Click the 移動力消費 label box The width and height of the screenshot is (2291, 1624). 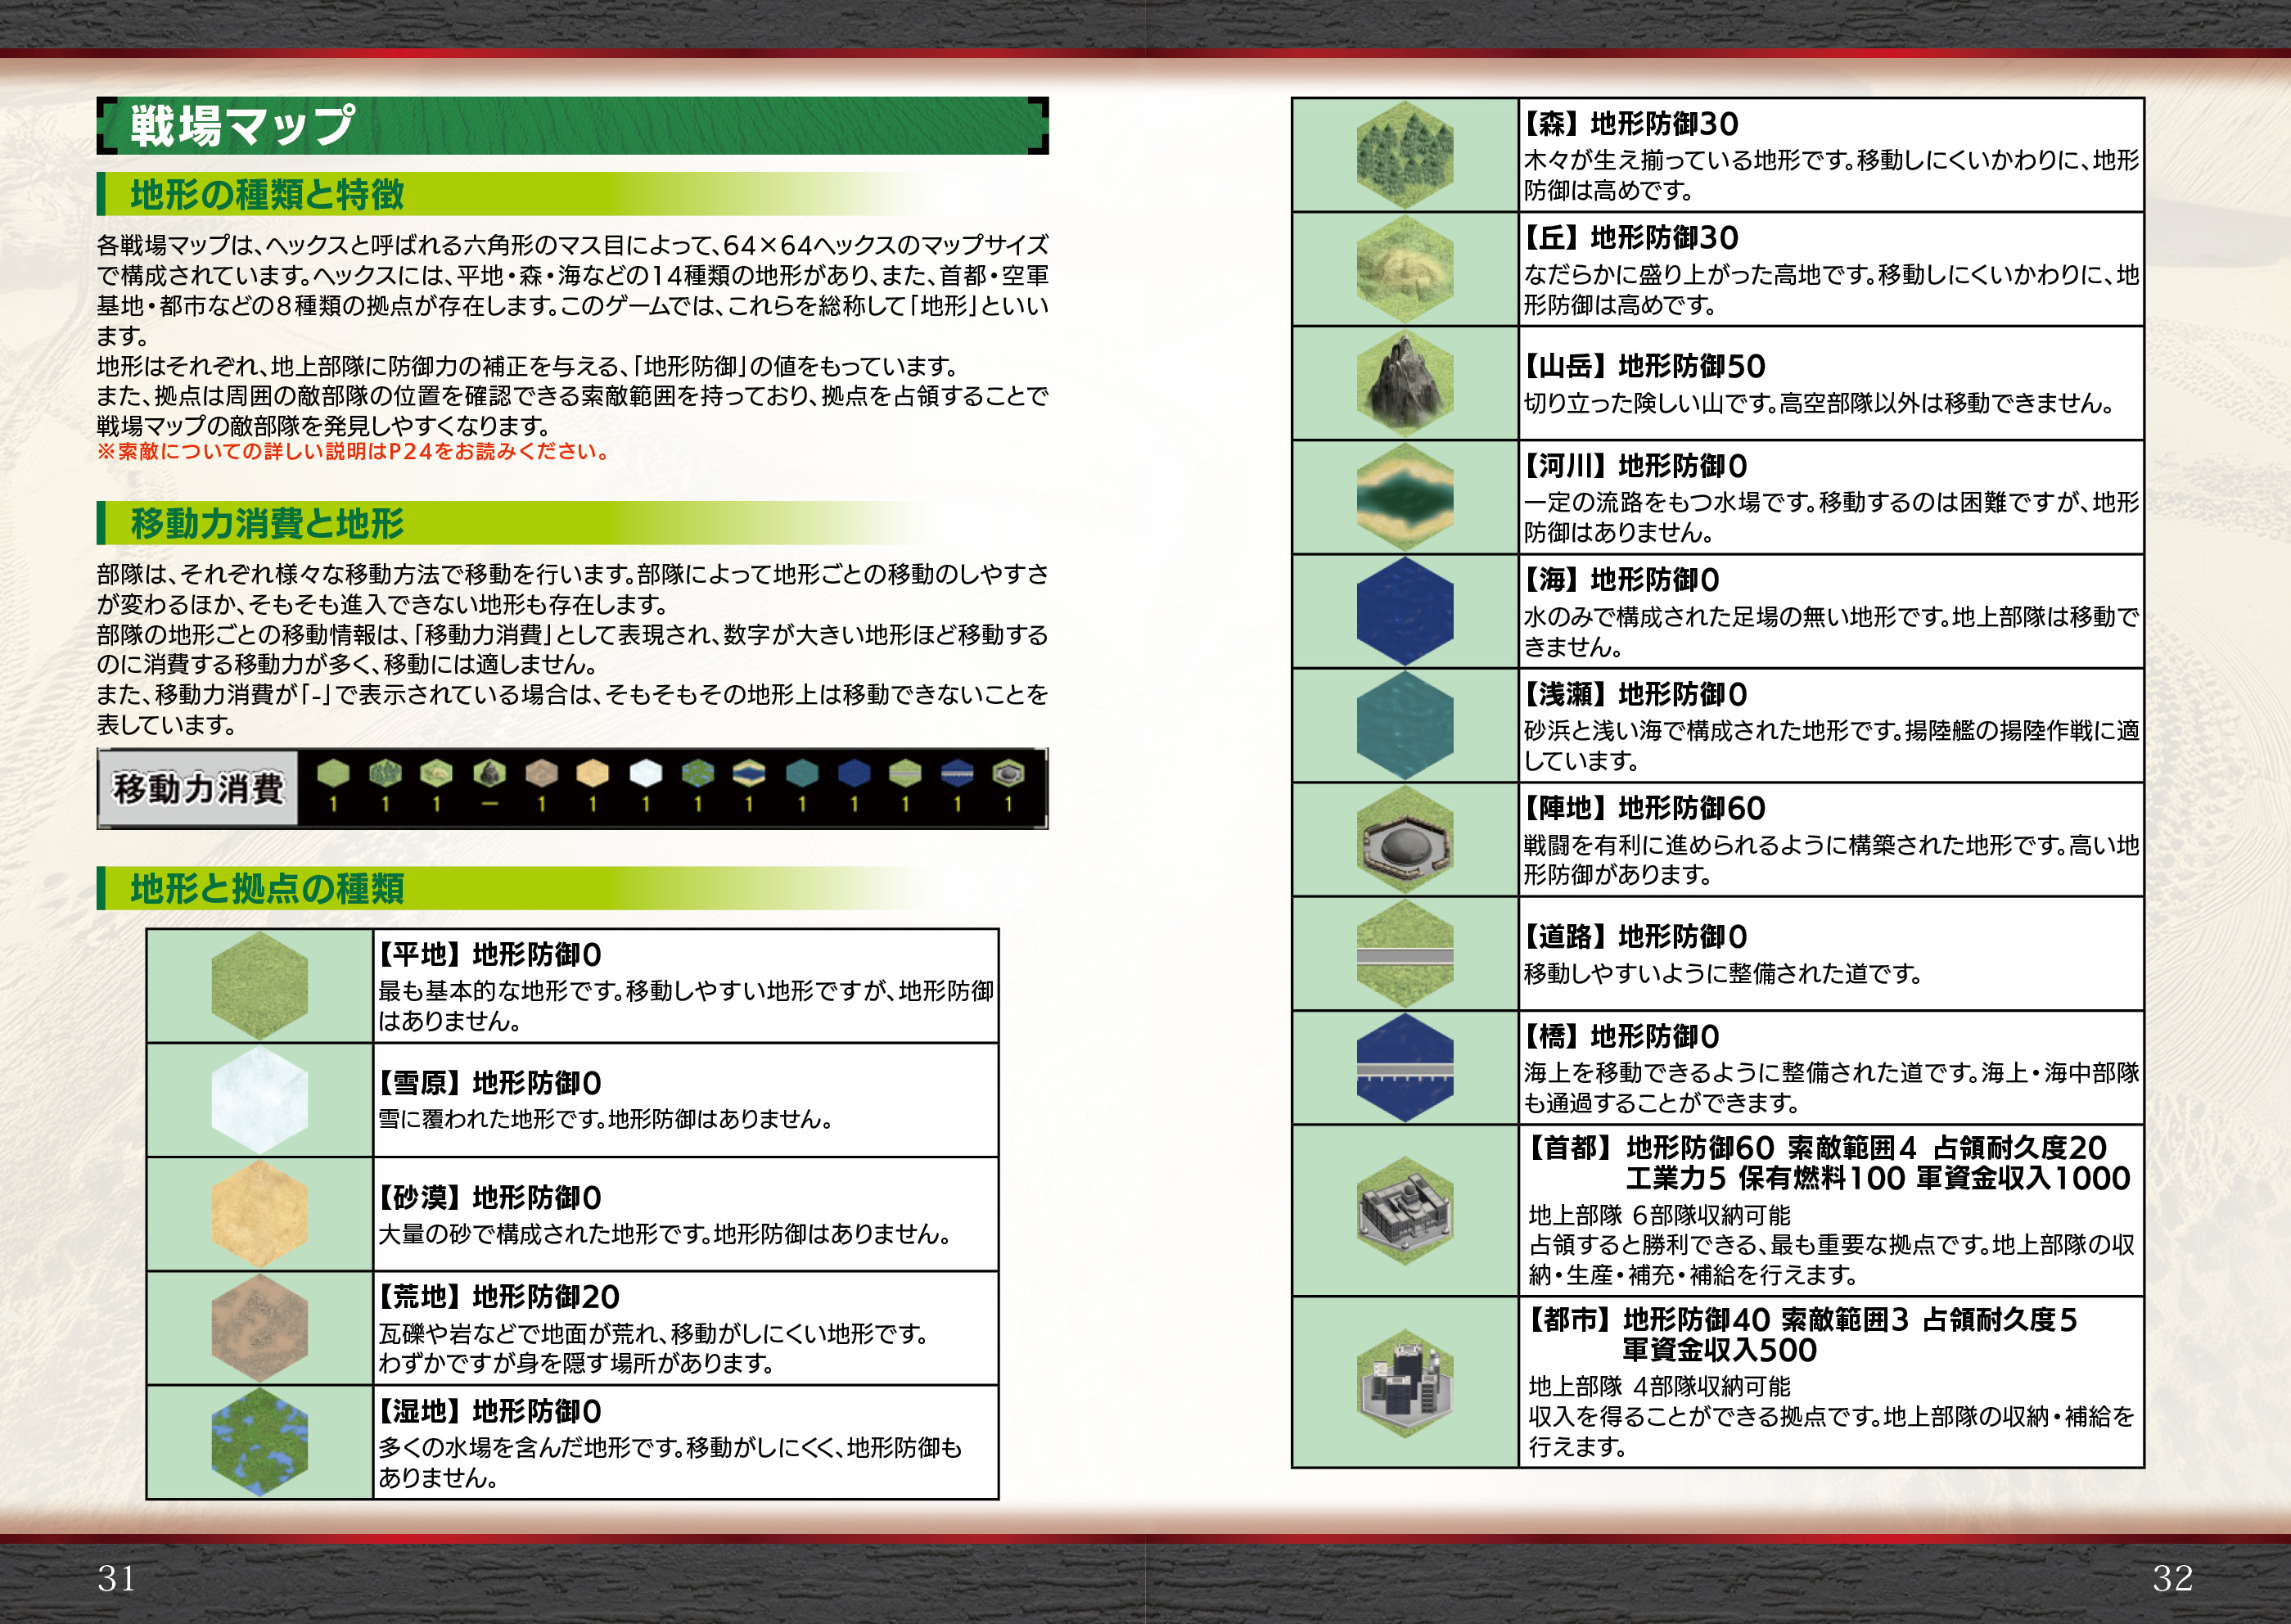click(198, 788)
